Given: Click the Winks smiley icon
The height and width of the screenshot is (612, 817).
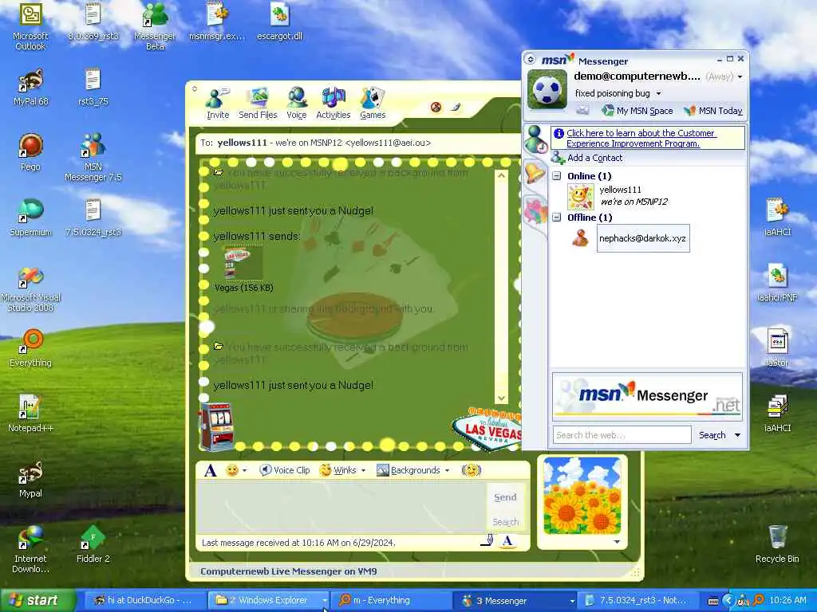Looking at the screenshot, I should click(326, 470).
